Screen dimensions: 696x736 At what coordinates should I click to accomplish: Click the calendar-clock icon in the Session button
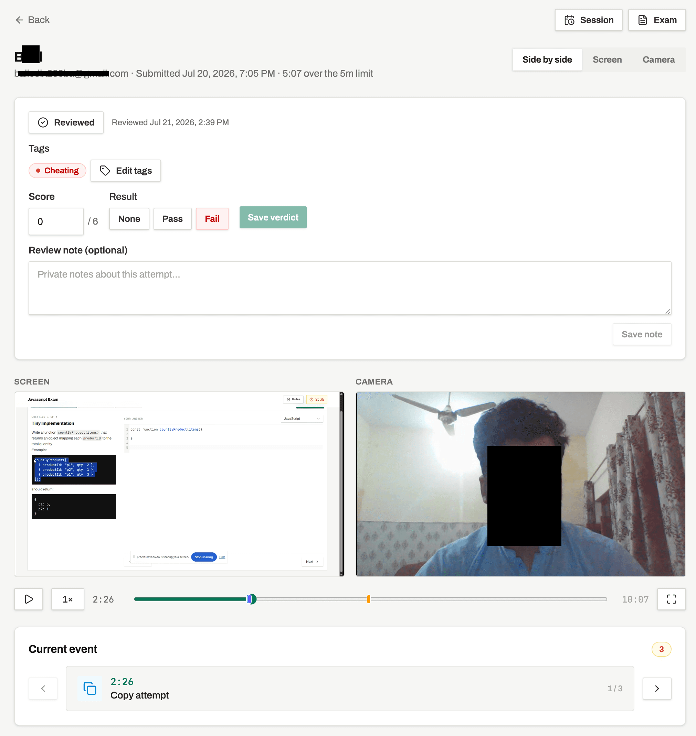(x=569, y=20)
